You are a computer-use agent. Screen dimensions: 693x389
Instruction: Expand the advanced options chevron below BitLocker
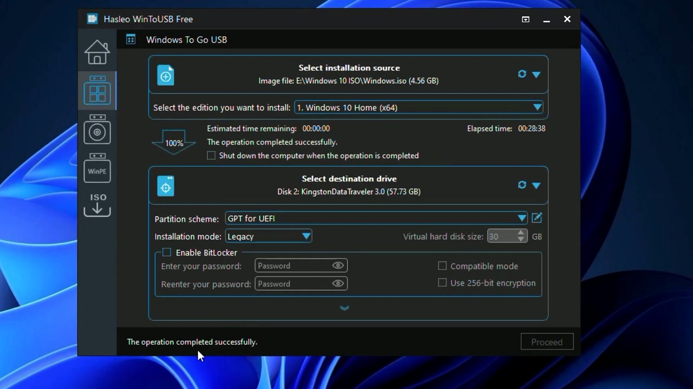pyautogui.click(x=345, y=308)
